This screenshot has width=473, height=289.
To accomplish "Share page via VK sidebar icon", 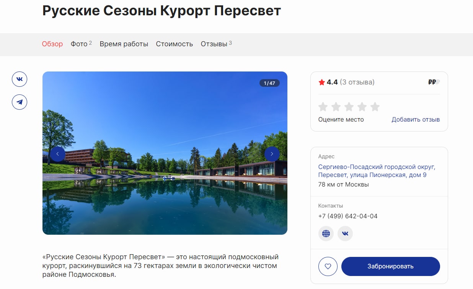I will (20, 80).
